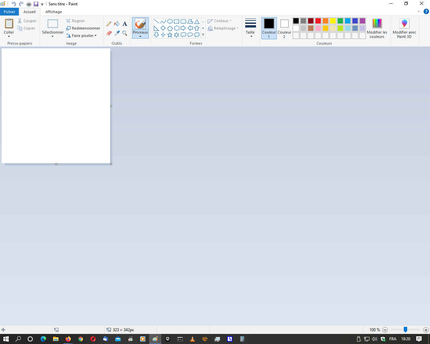This screenshot has width=430, height=344.
Task: Activate the Eraser tool
Action: (x=109, y=33)
